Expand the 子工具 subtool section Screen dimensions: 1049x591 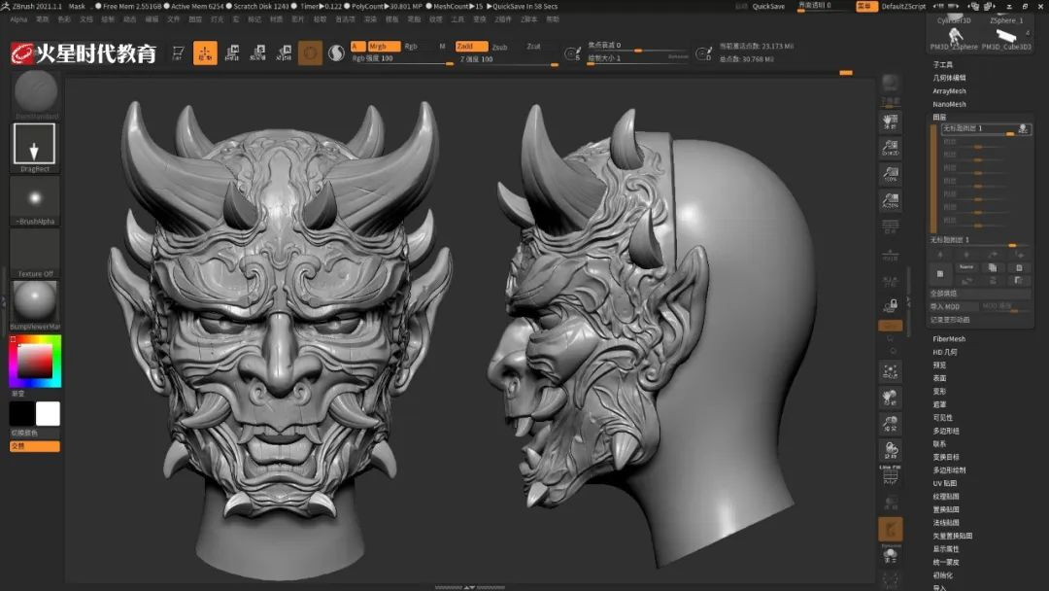pyautogui.click(x=942, y=65)
